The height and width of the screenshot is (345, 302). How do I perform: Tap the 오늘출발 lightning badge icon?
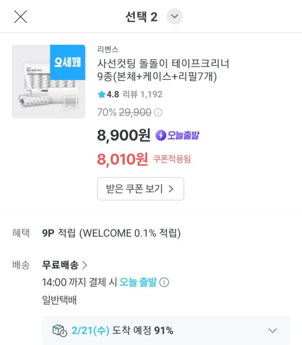pos(161,135)
